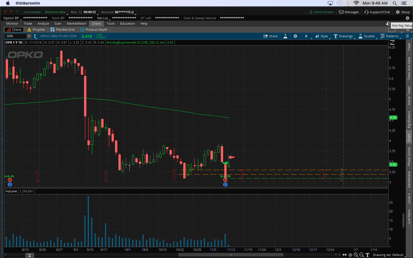Click the Setup button
The width and height of the screenshot is (413, 258).
pos(403,12)
